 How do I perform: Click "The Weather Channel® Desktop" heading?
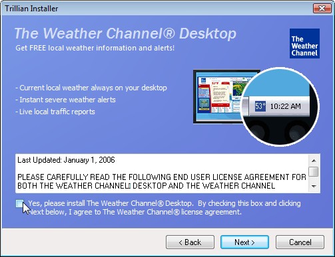pos(125,33)
